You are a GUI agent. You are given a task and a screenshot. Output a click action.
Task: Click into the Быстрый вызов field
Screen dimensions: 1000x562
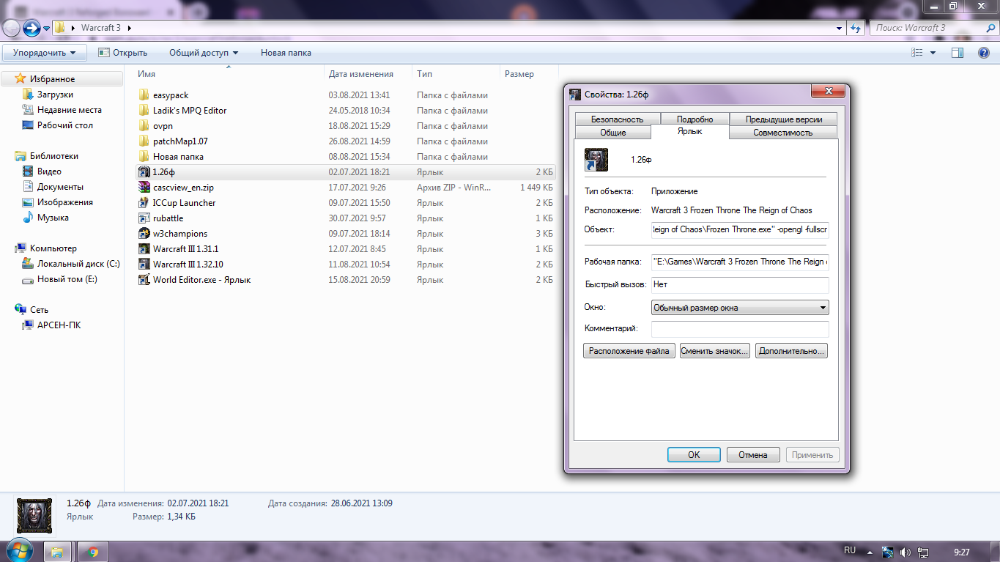(740, 284)
